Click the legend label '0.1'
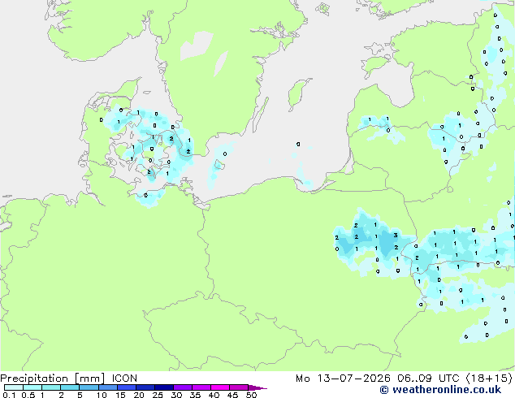The height and width of the screenshot is (398, 515). tap(9, 395)
